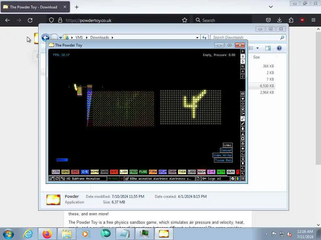
Task: Expand the Explorer address bar dropdown
Action: click(x=197, y=37)
